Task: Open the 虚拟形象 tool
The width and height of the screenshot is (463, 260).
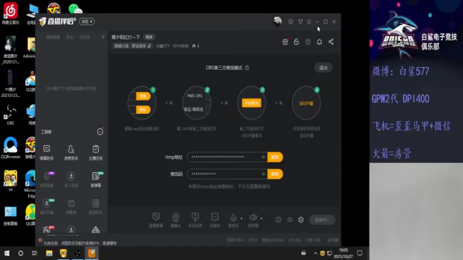Action: (47, 206)
